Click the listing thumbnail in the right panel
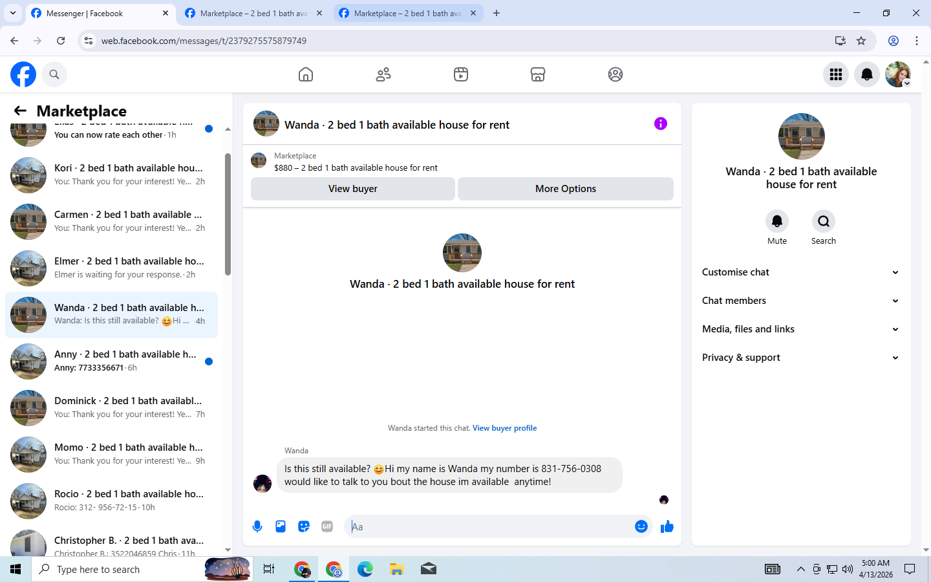This screenshot has height=582, width=931. click(x=802, y=136)
